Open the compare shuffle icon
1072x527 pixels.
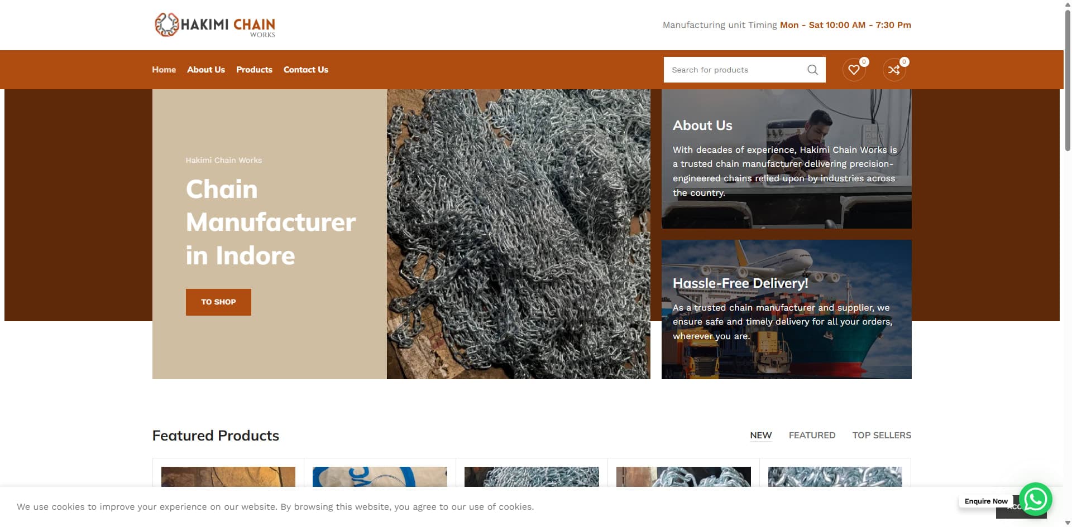[x=894, y=70]
